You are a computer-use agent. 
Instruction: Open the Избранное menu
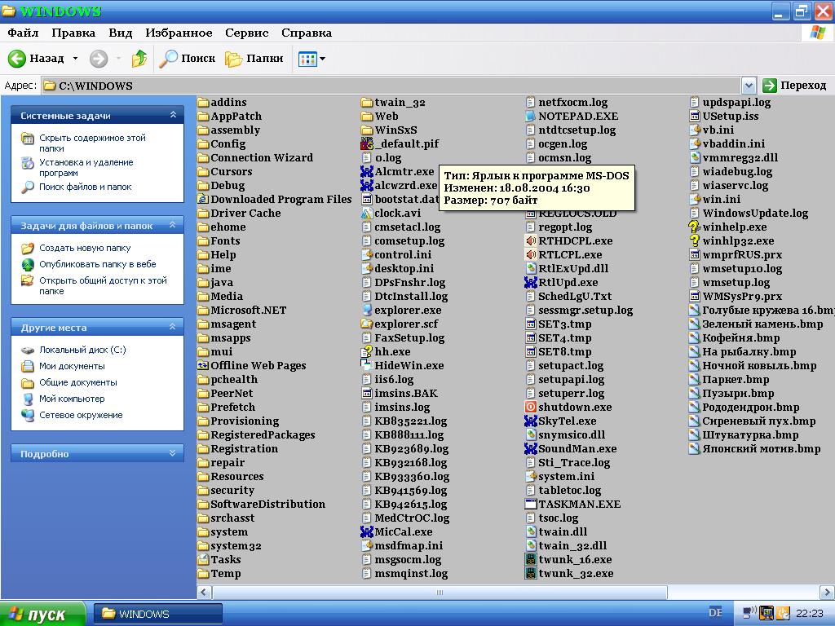click(x=179, y=33)
